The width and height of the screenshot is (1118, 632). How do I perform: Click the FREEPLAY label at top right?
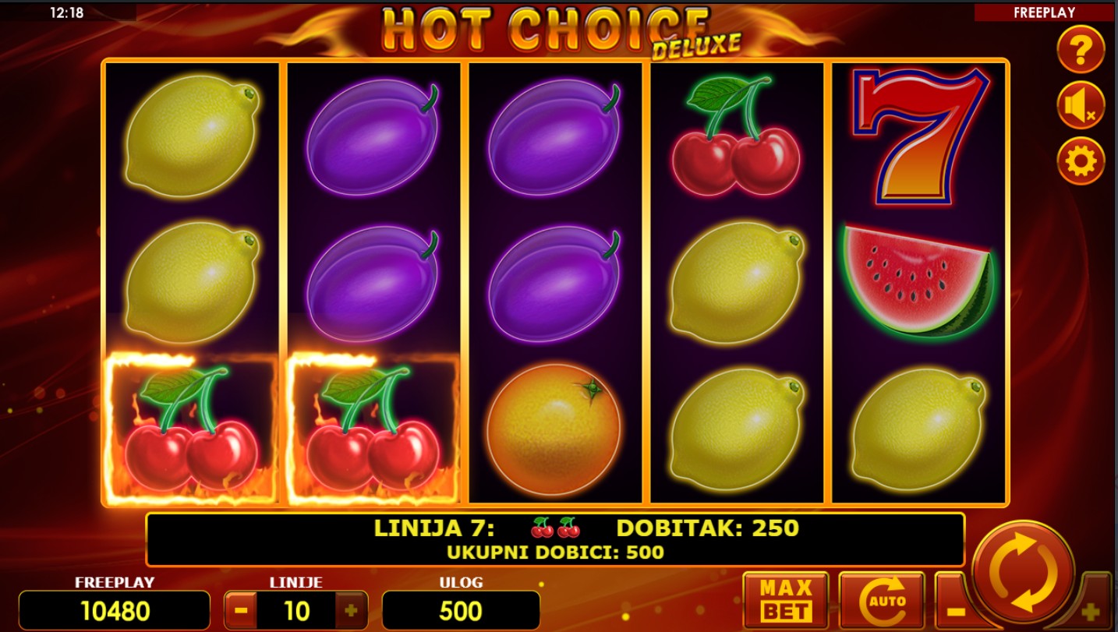1044,12
